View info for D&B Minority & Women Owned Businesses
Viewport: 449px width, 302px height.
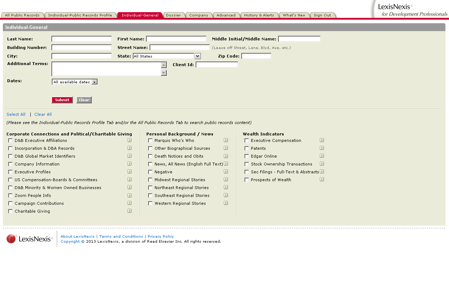coord(129,187)
